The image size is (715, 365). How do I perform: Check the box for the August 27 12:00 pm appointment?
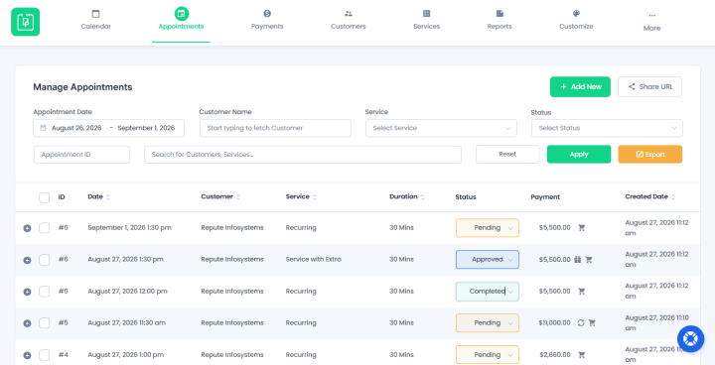point(45,292)
